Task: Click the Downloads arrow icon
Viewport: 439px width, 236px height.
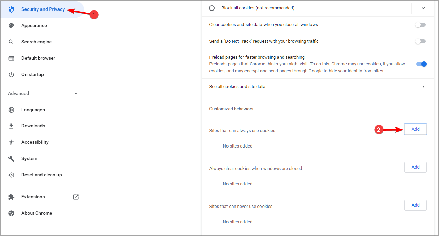Action: [11, 126]
